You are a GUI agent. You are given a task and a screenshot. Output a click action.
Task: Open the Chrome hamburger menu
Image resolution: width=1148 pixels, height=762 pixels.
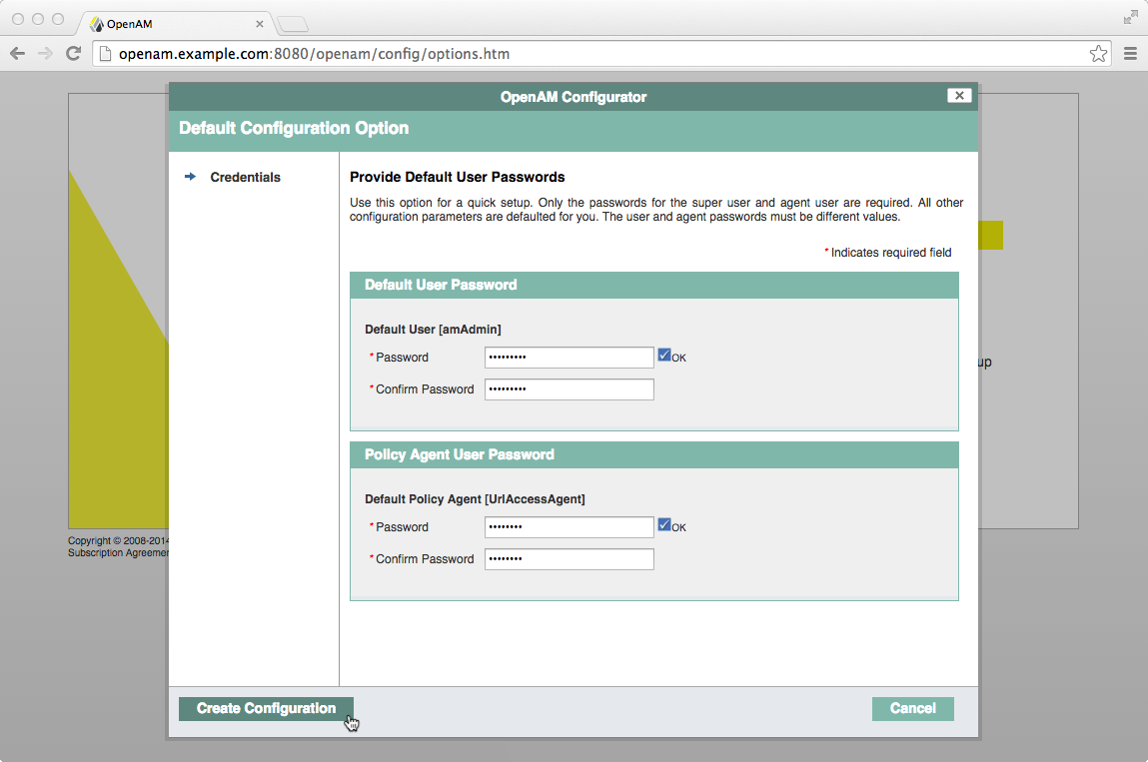[1130, 54]
